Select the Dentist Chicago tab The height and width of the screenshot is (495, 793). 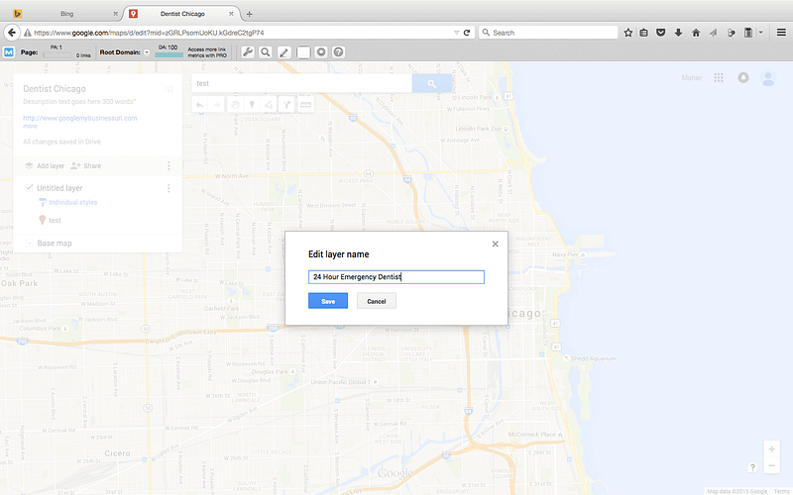pos(182,14)
